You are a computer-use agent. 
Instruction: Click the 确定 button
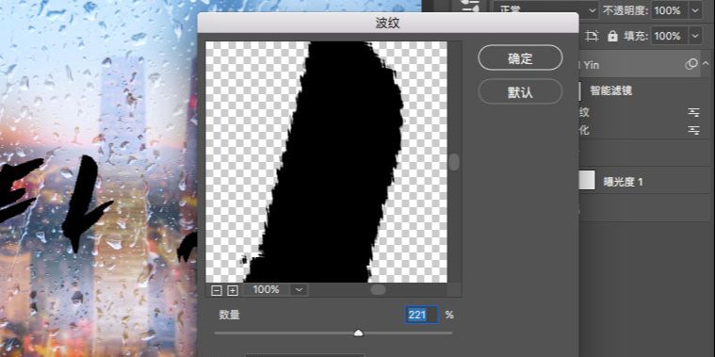[x=520, y=57]
